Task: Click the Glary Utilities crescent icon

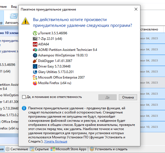Action: point(35,72)
